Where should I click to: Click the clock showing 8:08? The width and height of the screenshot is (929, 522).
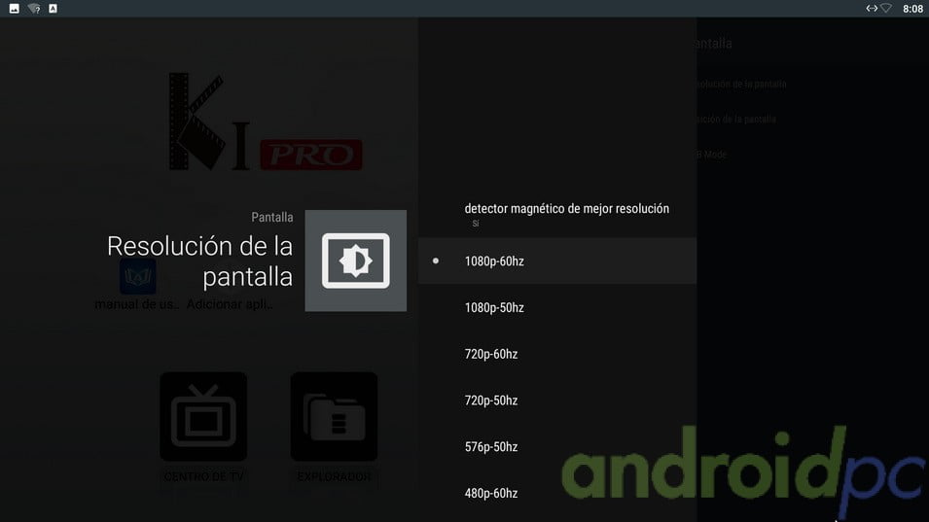click(x=912, y=9)
